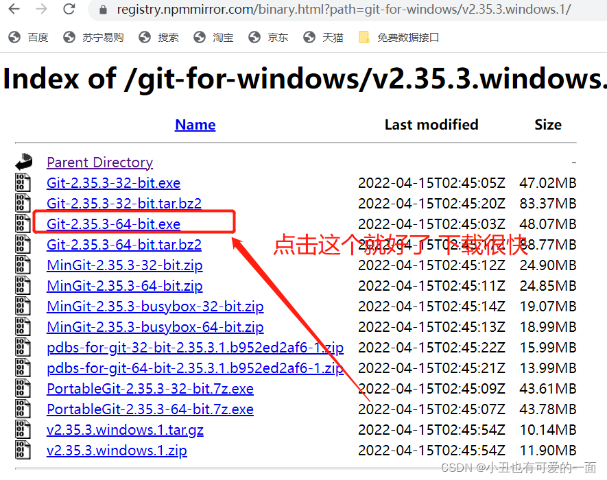This screenshot has height=480, width=607.
Task: Download Git-2.35.3-64-bit.exe installer
Action: 113,224
